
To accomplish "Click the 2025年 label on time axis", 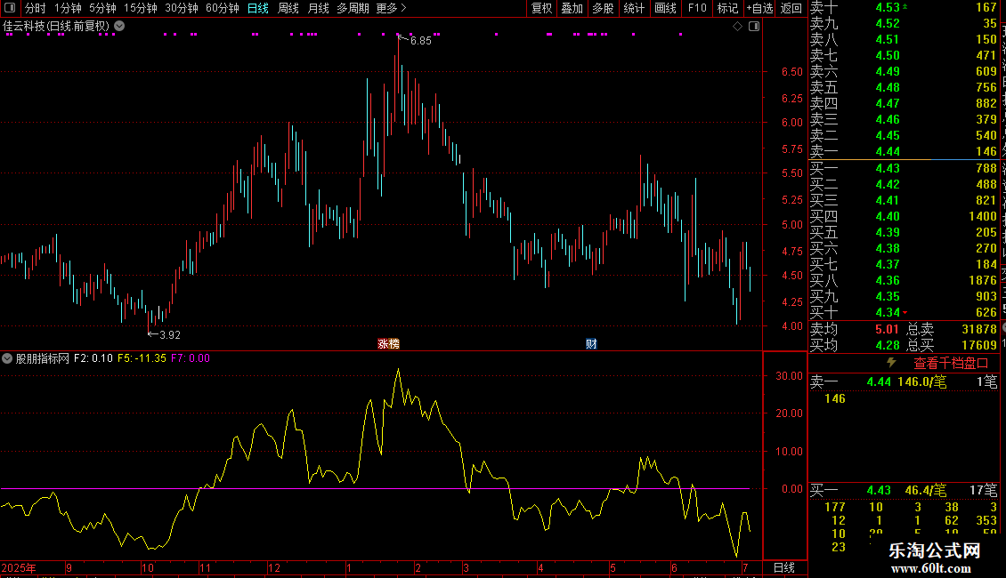I will (19, 567).
